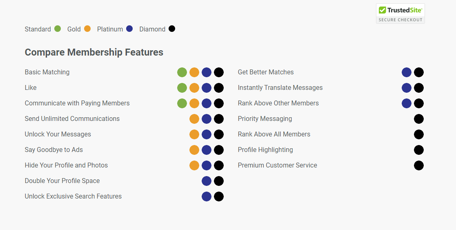Click the black Diamond legend dot
Viewport: 456px width, 230px height.
click(x=172, y=29)
